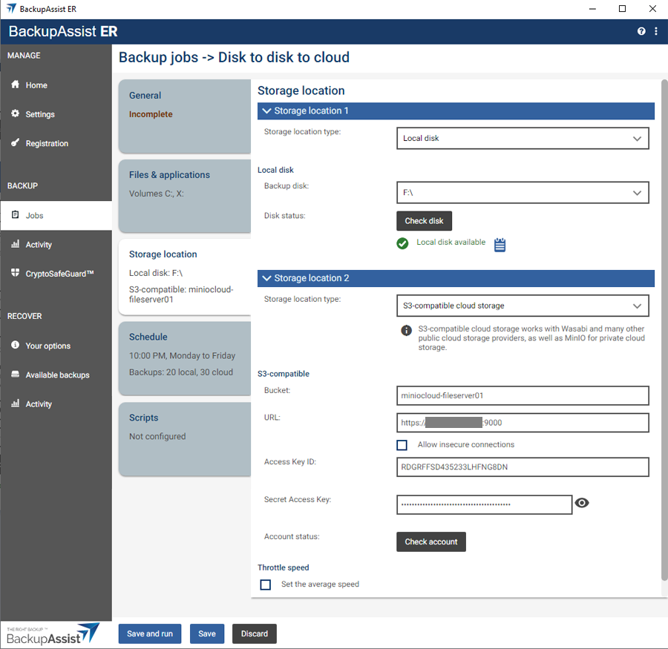Open CryptoSafeGuard in the sidebar
Image resolution: width=668 pixels, height=649 pixels.
(56, 274)
